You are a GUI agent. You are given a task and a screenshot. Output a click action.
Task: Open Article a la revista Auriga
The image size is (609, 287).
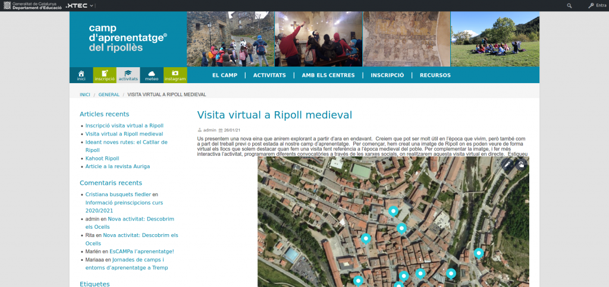pos(117,166)
